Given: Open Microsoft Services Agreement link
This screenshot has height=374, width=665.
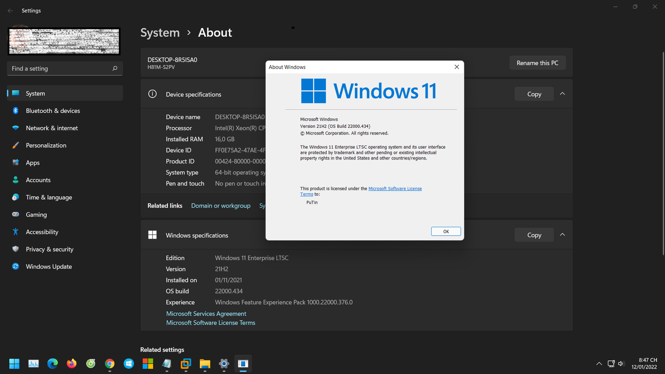Looking at the screenshot, I should click(206, 314).
